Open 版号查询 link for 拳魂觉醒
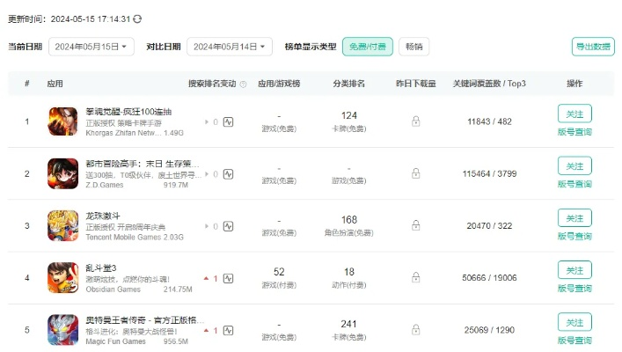This screenshot has height=352, width=622. [x=574, y=132]
